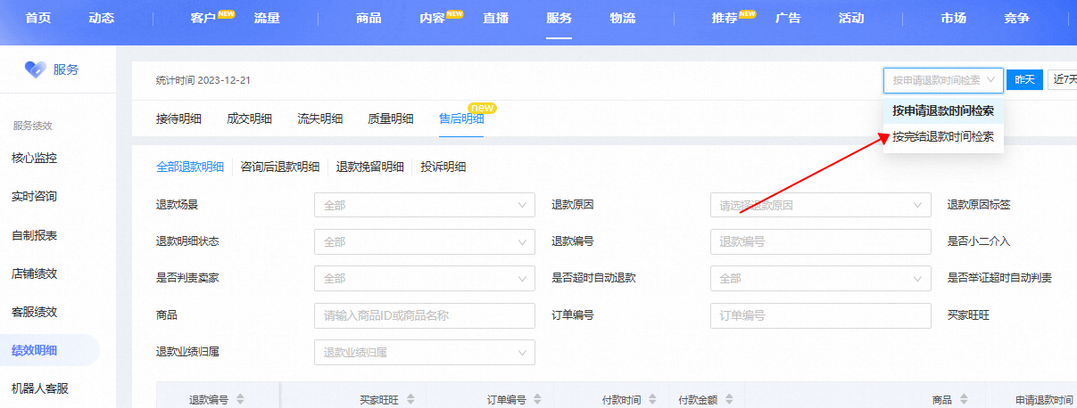Screen dimensions: 1077x408
Task: Click the 退款编号 input field
Action: click(820, 241)
